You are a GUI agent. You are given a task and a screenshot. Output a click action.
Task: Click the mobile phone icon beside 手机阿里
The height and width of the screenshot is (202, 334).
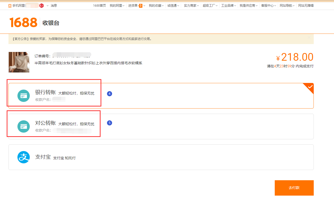click(10, 6)
